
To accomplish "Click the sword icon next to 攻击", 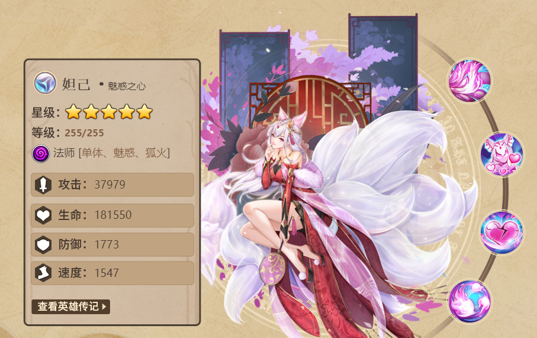I will pyautogui.click(x=43, y=185).
